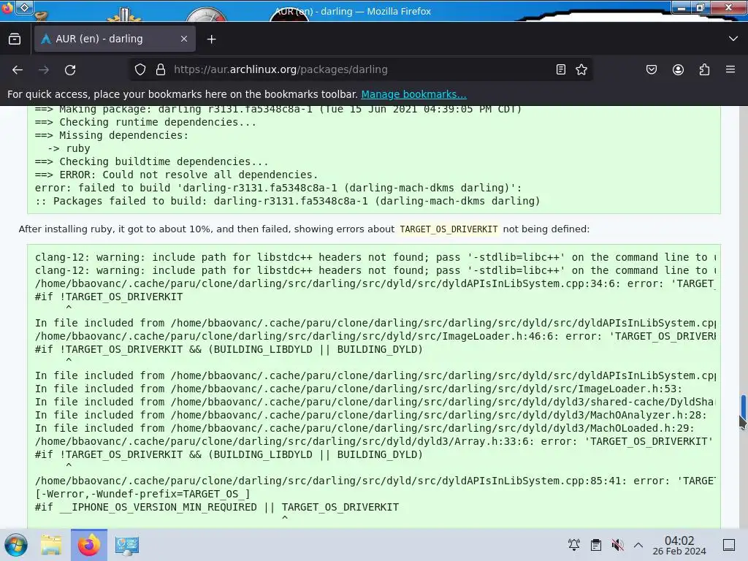The height and width of the screenshot is (561, 748).
Task: Open the Firefox account menu
Action: click(678, 69)
